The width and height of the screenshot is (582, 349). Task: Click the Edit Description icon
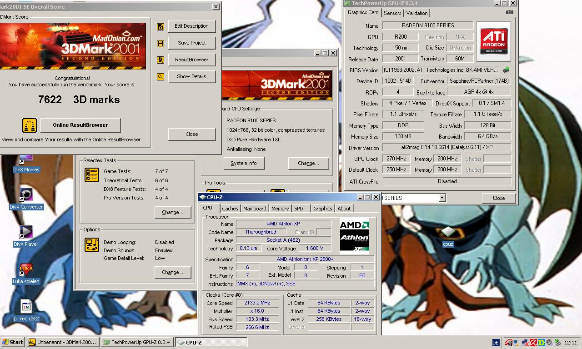161,27
